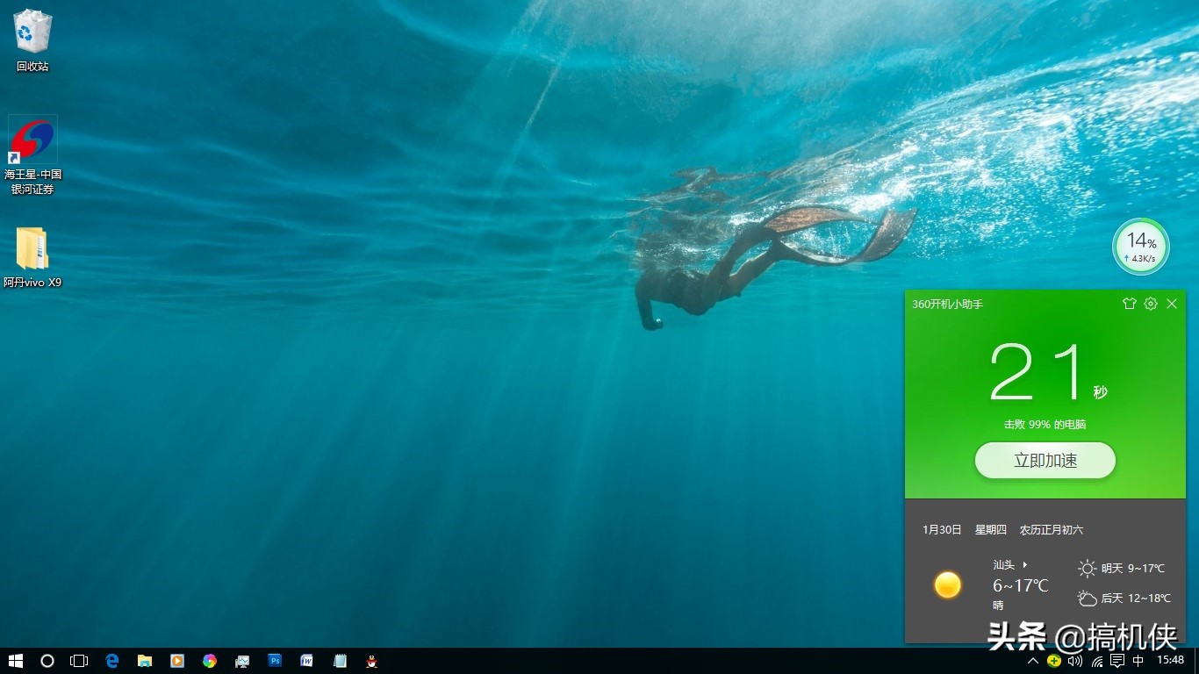
Task: Click the Cortana circle on the taskbar
Action: point(47,661)
